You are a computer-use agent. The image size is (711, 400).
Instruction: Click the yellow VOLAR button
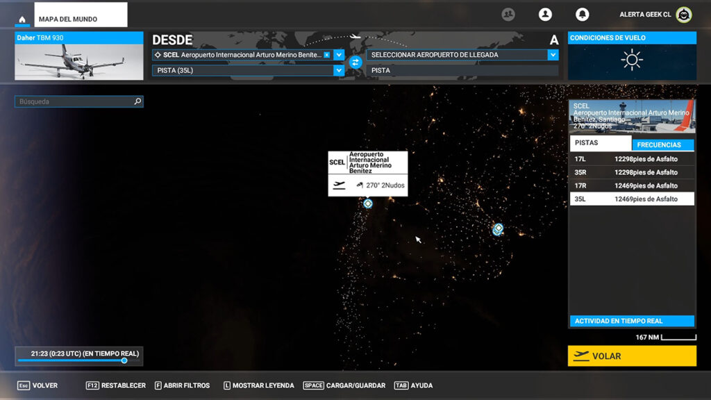(x=632, y=356)
